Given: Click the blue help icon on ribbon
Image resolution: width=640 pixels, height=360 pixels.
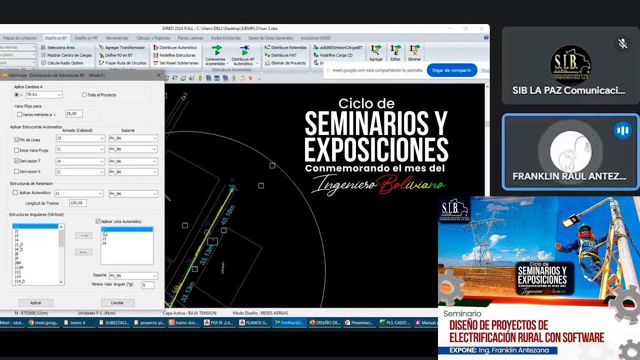Looking at the screenshot, I should [486, 37].
